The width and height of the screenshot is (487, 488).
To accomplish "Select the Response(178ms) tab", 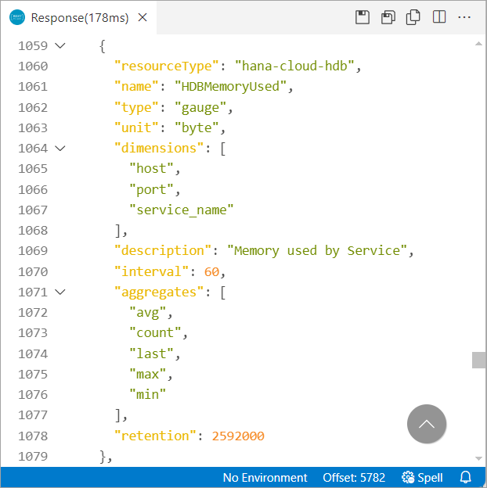I will click(x=80, y=18).
